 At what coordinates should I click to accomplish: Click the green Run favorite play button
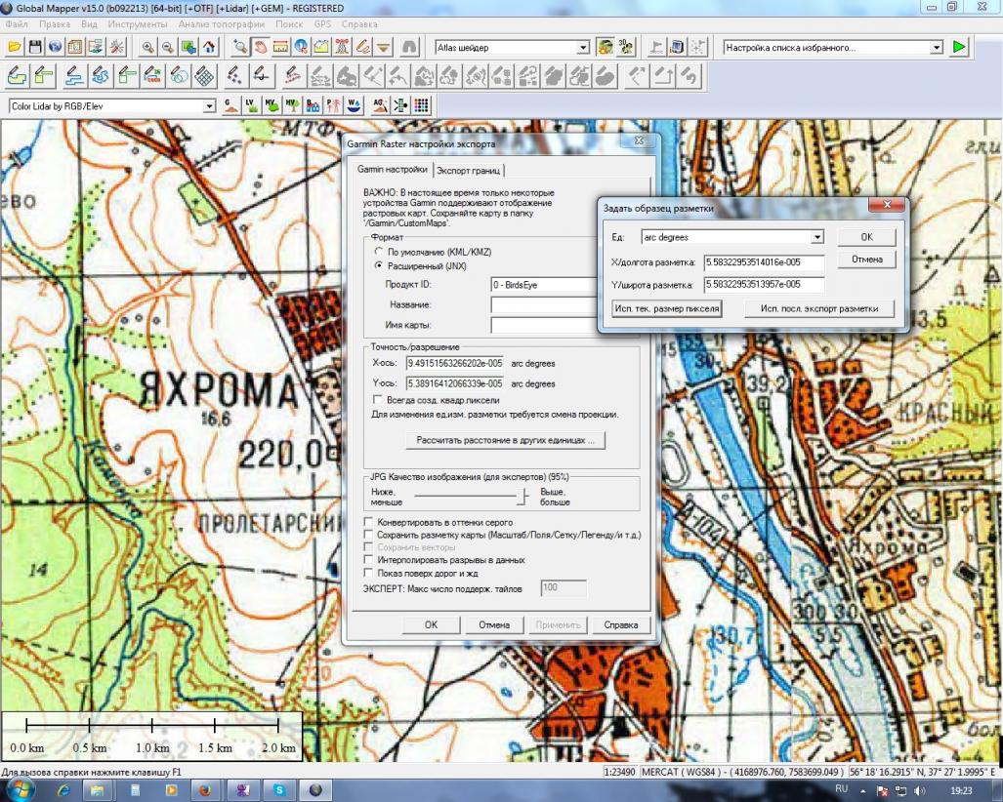tap(959, 47)
